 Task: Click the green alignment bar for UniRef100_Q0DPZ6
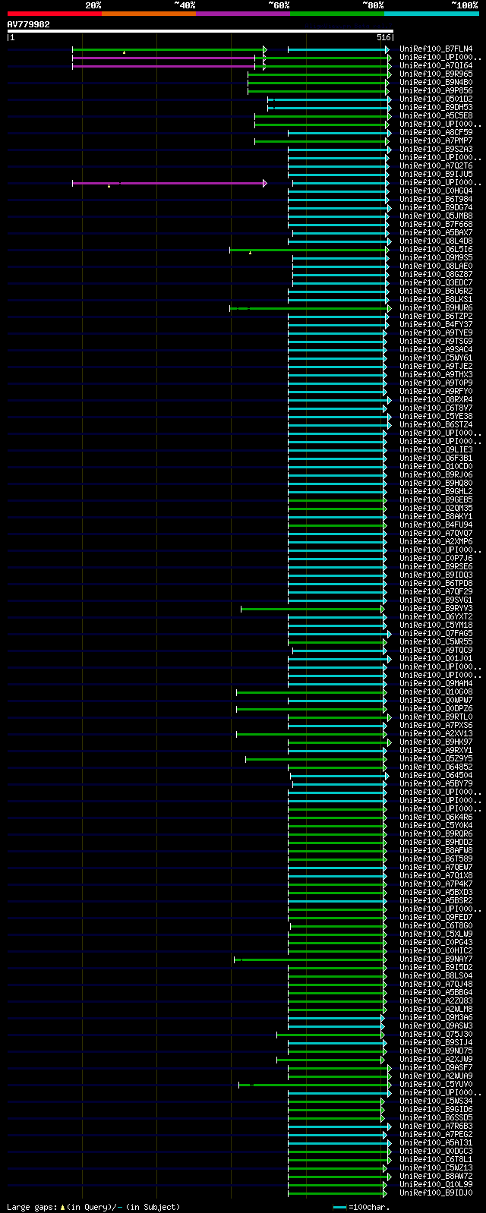311,709
